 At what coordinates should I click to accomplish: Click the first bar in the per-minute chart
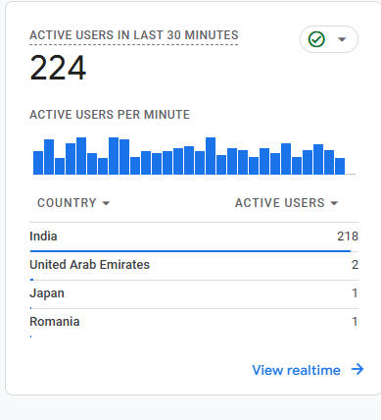(x=38, y=163)
